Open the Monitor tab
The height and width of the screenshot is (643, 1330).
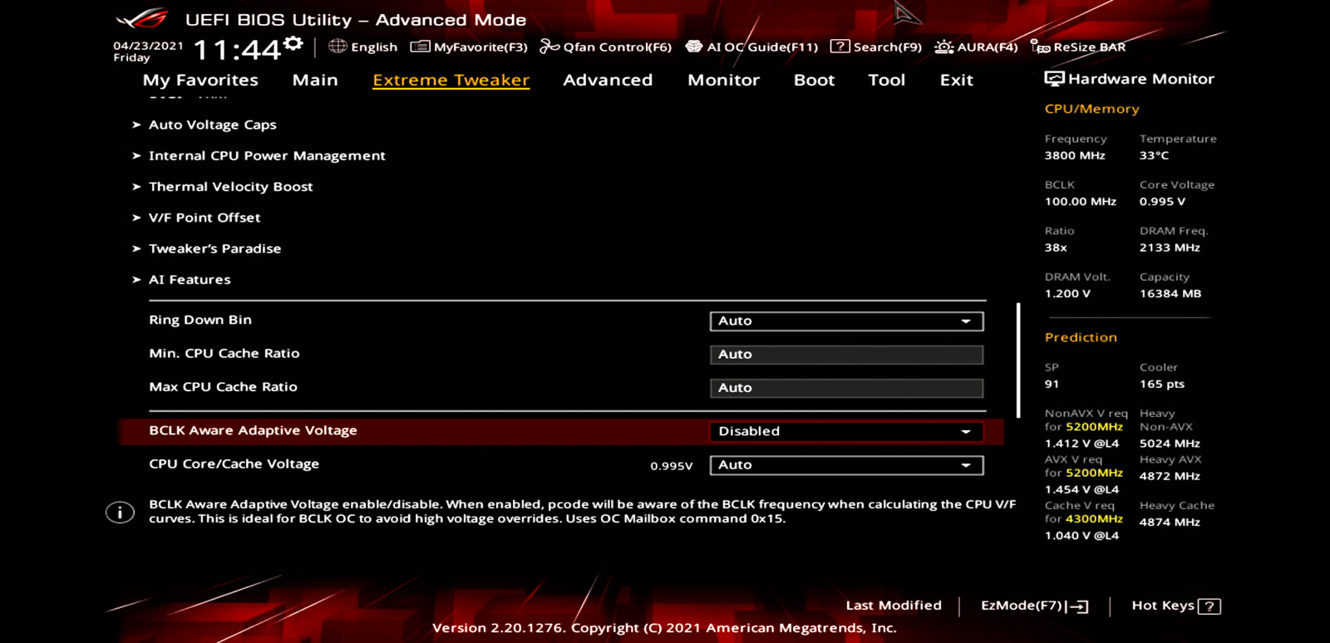pyautogui.click(x=723, y=80)
